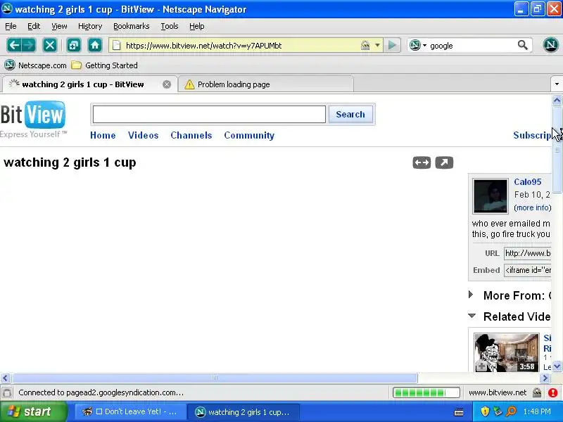Open the 3:58 related video thumbnail
The image size is (563, 422).
pos(506,352)
